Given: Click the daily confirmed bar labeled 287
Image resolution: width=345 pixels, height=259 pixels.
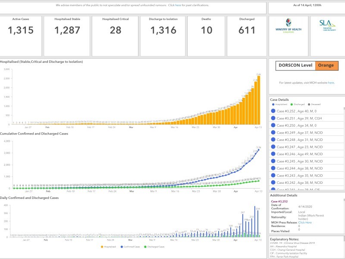Looking at the screenshot, I should coord(243,225).
